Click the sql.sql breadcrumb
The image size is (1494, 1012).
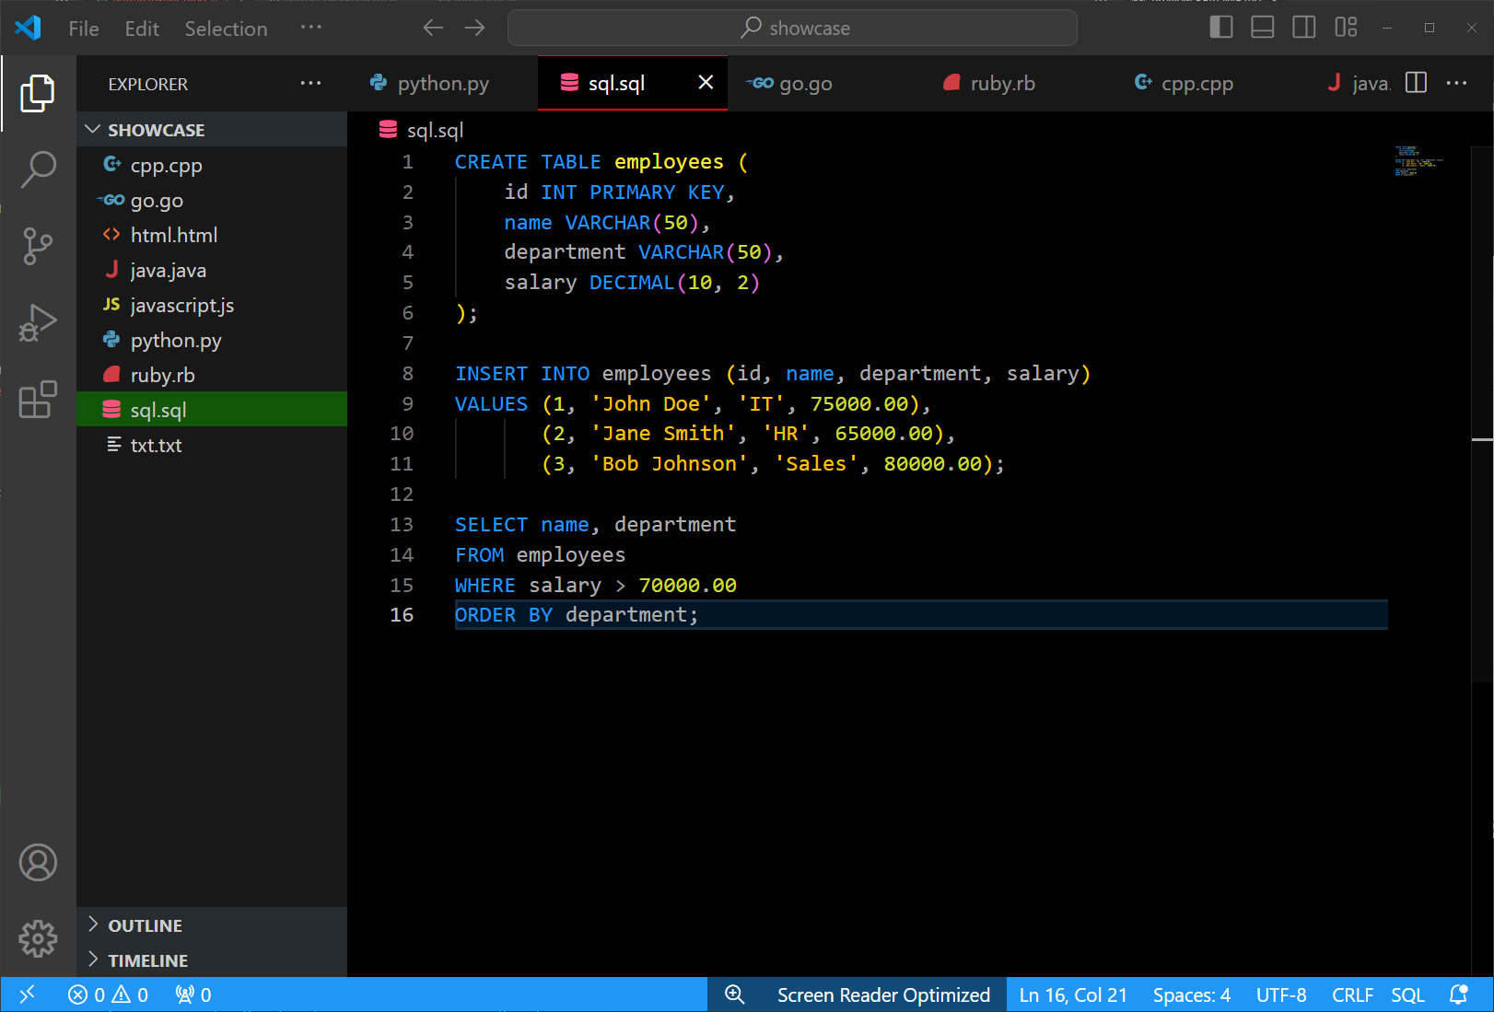pos(422,130)
